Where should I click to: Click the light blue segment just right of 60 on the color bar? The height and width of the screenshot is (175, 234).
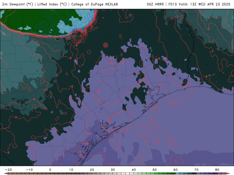(178, 174)
